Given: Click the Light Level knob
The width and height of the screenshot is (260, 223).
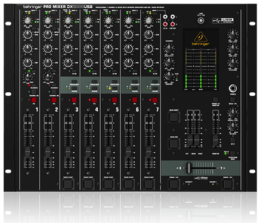Looking at the screenshot, I should click(233, 34).
